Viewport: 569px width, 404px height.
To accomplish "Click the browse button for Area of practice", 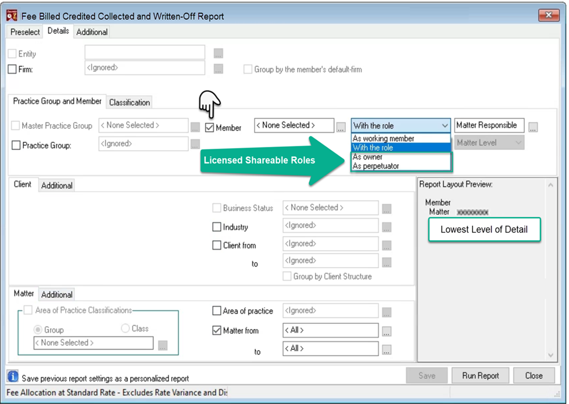I will pyautogui.click(x=387, y=312).
